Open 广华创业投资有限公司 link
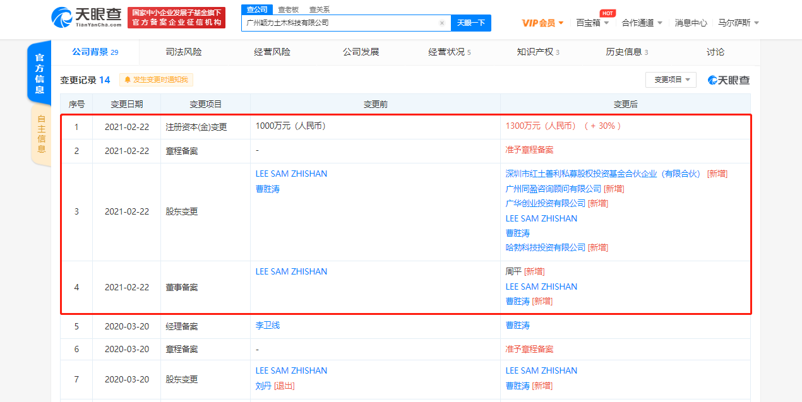The height and width of the screenshot is (402, 802). (546, 203)
